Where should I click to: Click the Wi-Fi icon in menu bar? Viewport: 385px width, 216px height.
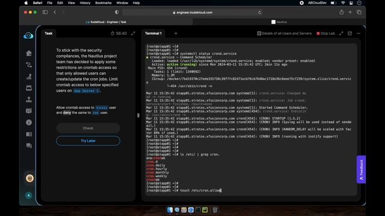[343, 2]
